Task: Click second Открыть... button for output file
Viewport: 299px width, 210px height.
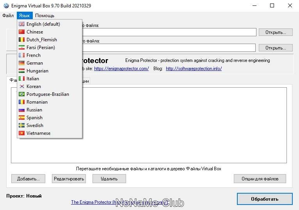Action: tap(276, 48)
